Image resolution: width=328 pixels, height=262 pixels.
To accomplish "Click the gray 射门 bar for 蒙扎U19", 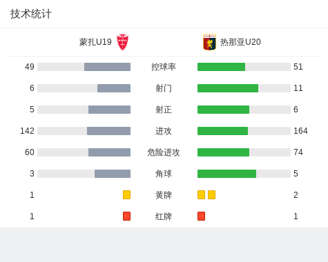I will coord(114,88).
